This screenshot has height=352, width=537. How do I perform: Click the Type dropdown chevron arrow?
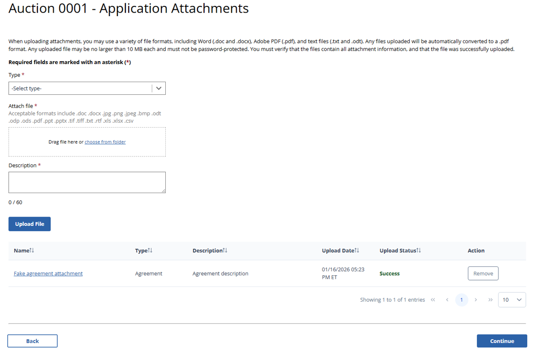[159, 88]
